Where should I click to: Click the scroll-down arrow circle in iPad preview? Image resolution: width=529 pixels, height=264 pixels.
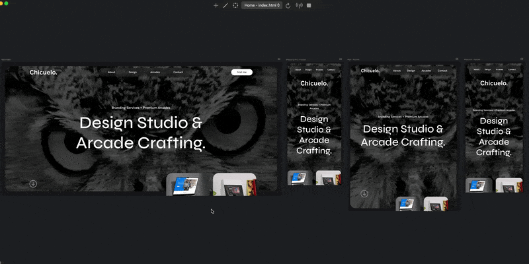pos(364,194)
